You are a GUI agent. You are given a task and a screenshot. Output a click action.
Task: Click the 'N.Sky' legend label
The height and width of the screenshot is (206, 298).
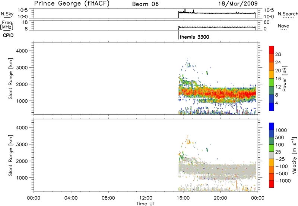point(7,14)
